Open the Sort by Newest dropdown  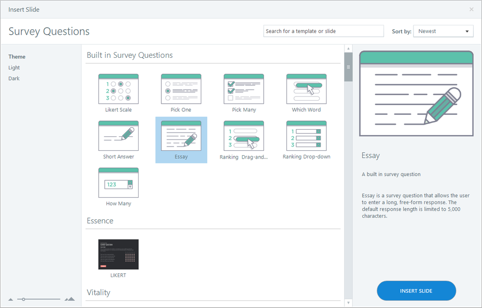[x=443, y=31]
